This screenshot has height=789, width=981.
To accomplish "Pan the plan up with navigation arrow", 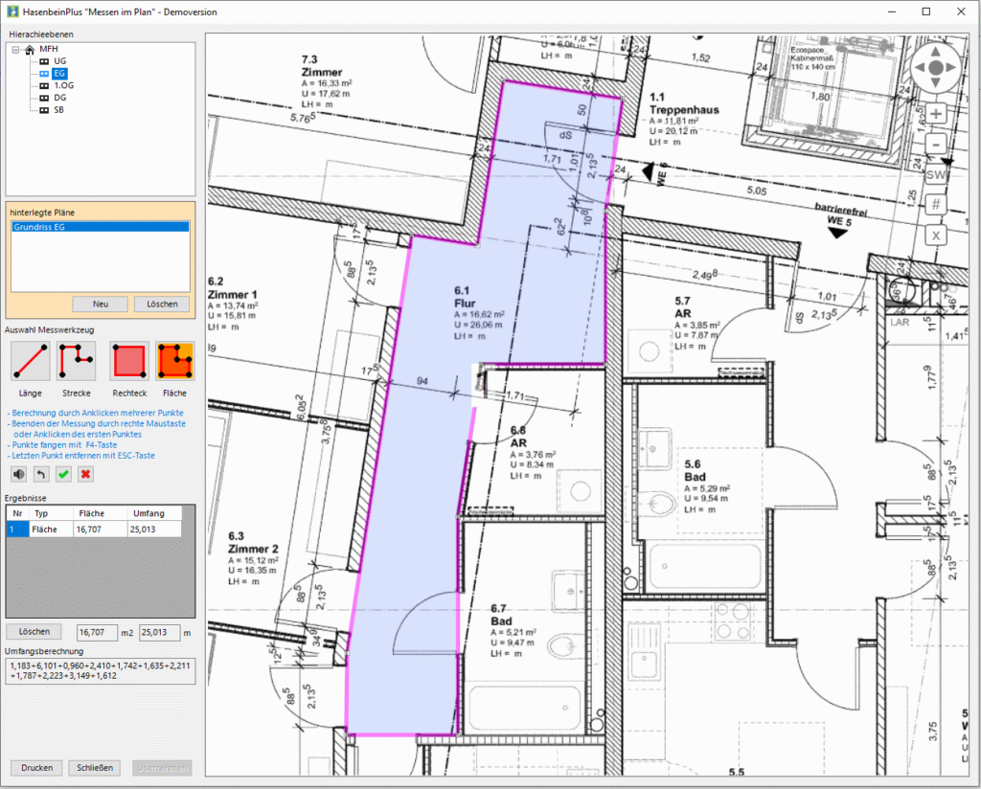I will pyautogui.click(x=936, y=52).
